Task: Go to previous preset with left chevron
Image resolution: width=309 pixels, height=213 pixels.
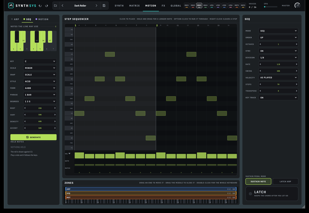Action: [x=62, y=5]
